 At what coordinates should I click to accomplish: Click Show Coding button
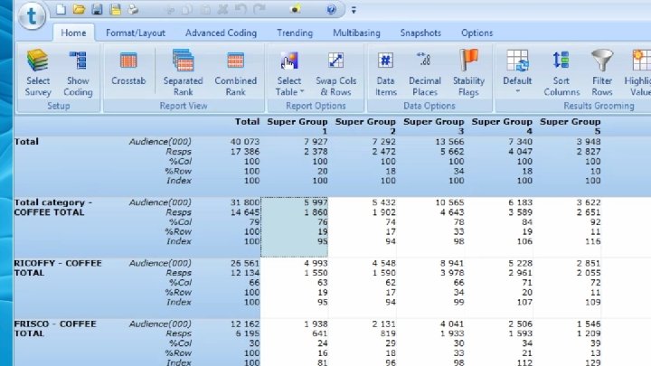(78, 72)
